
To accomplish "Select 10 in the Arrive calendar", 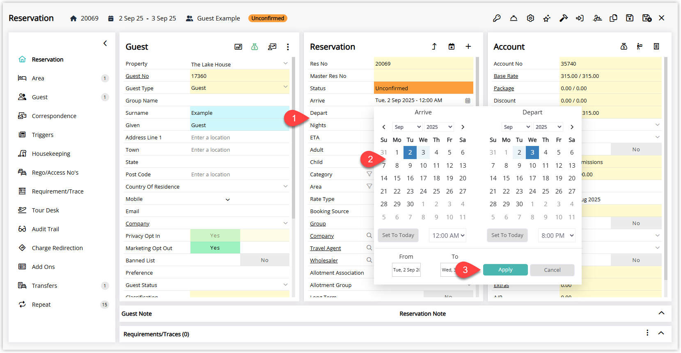I will tap(423, 165).
